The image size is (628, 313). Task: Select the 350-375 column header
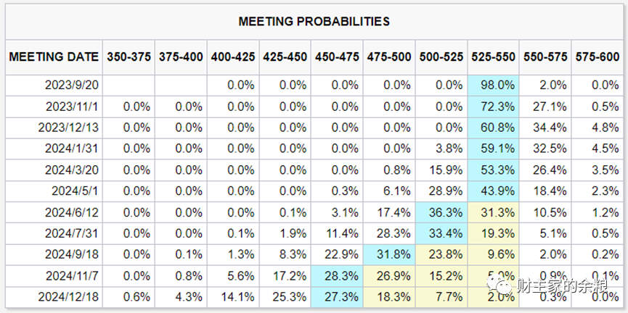click(x=129, y=57)
